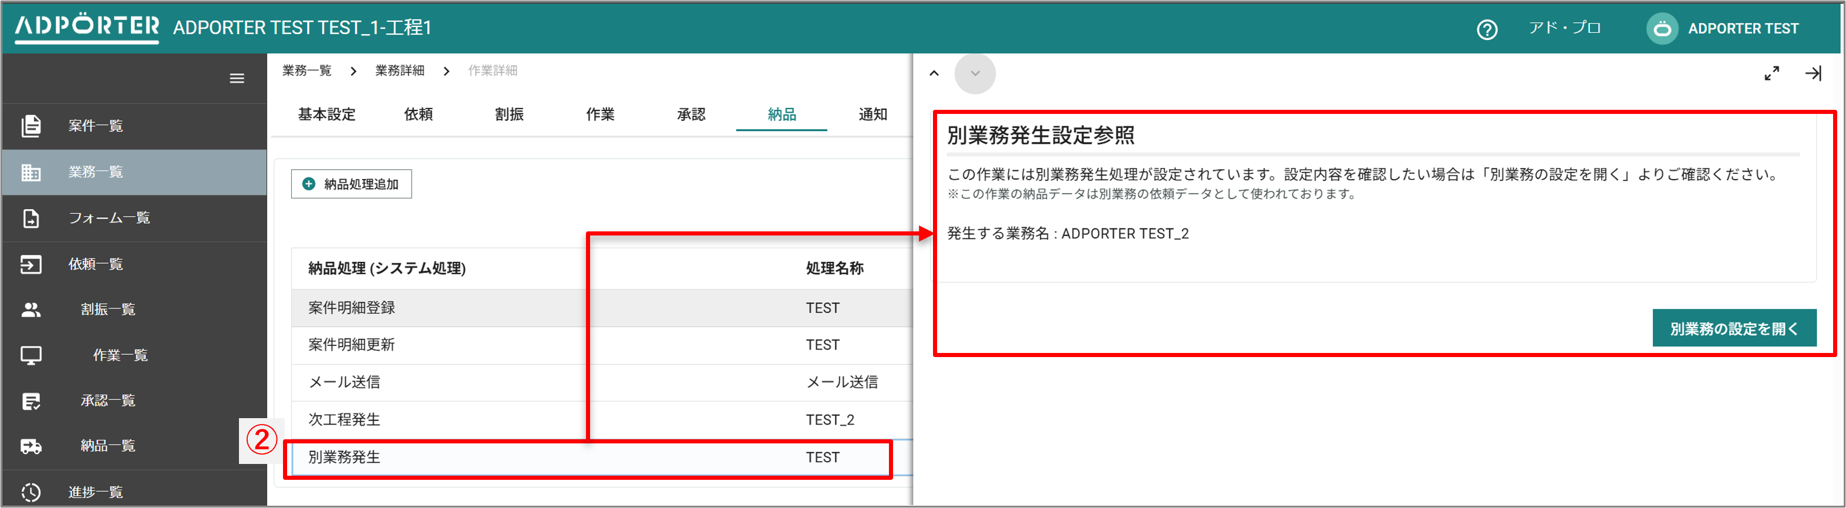This screenshot has width=1846, height=508.
Task: Collapse the side panel with arrow icon
Action: (1813, 74)
